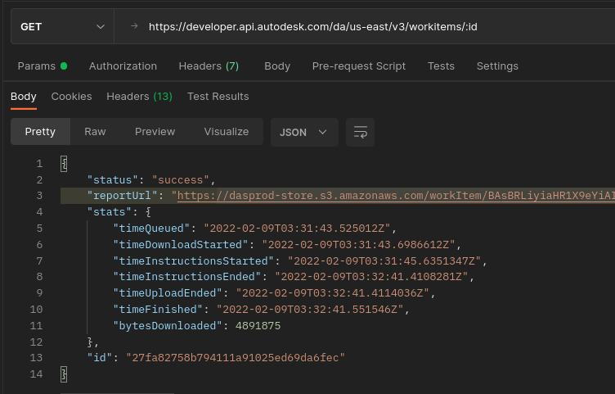Viewport: 615px width, 394px height.
Task: Open the GET method dropdown
Action: pos(63,27)
